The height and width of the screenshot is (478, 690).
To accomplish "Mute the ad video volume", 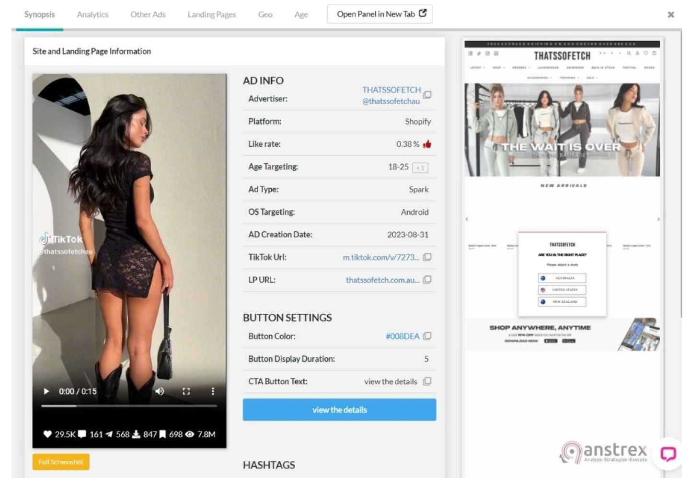I will click(x=160, y=391).
